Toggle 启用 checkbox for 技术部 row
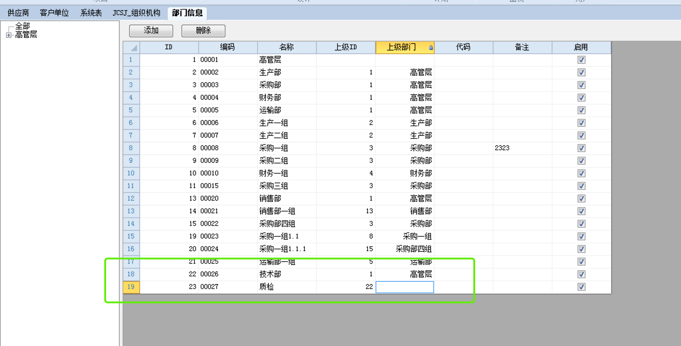Screen dimensions: 681x346 click(x=581, y=274)
